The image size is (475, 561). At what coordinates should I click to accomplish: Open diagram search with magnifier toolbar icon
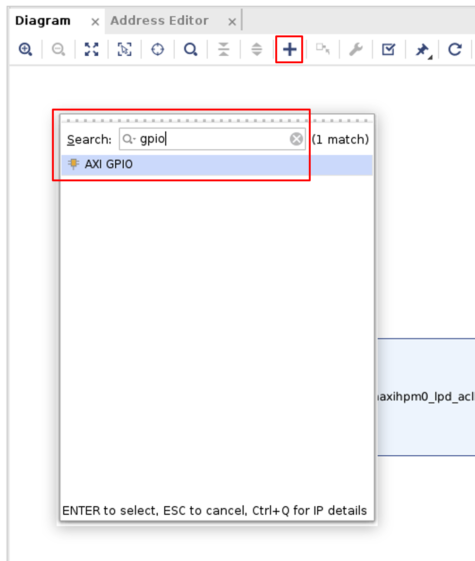click(x=191, y=49)
